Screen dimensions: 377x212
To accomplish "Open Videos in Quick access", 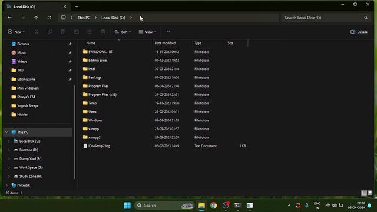I will [x=22, y=61].
